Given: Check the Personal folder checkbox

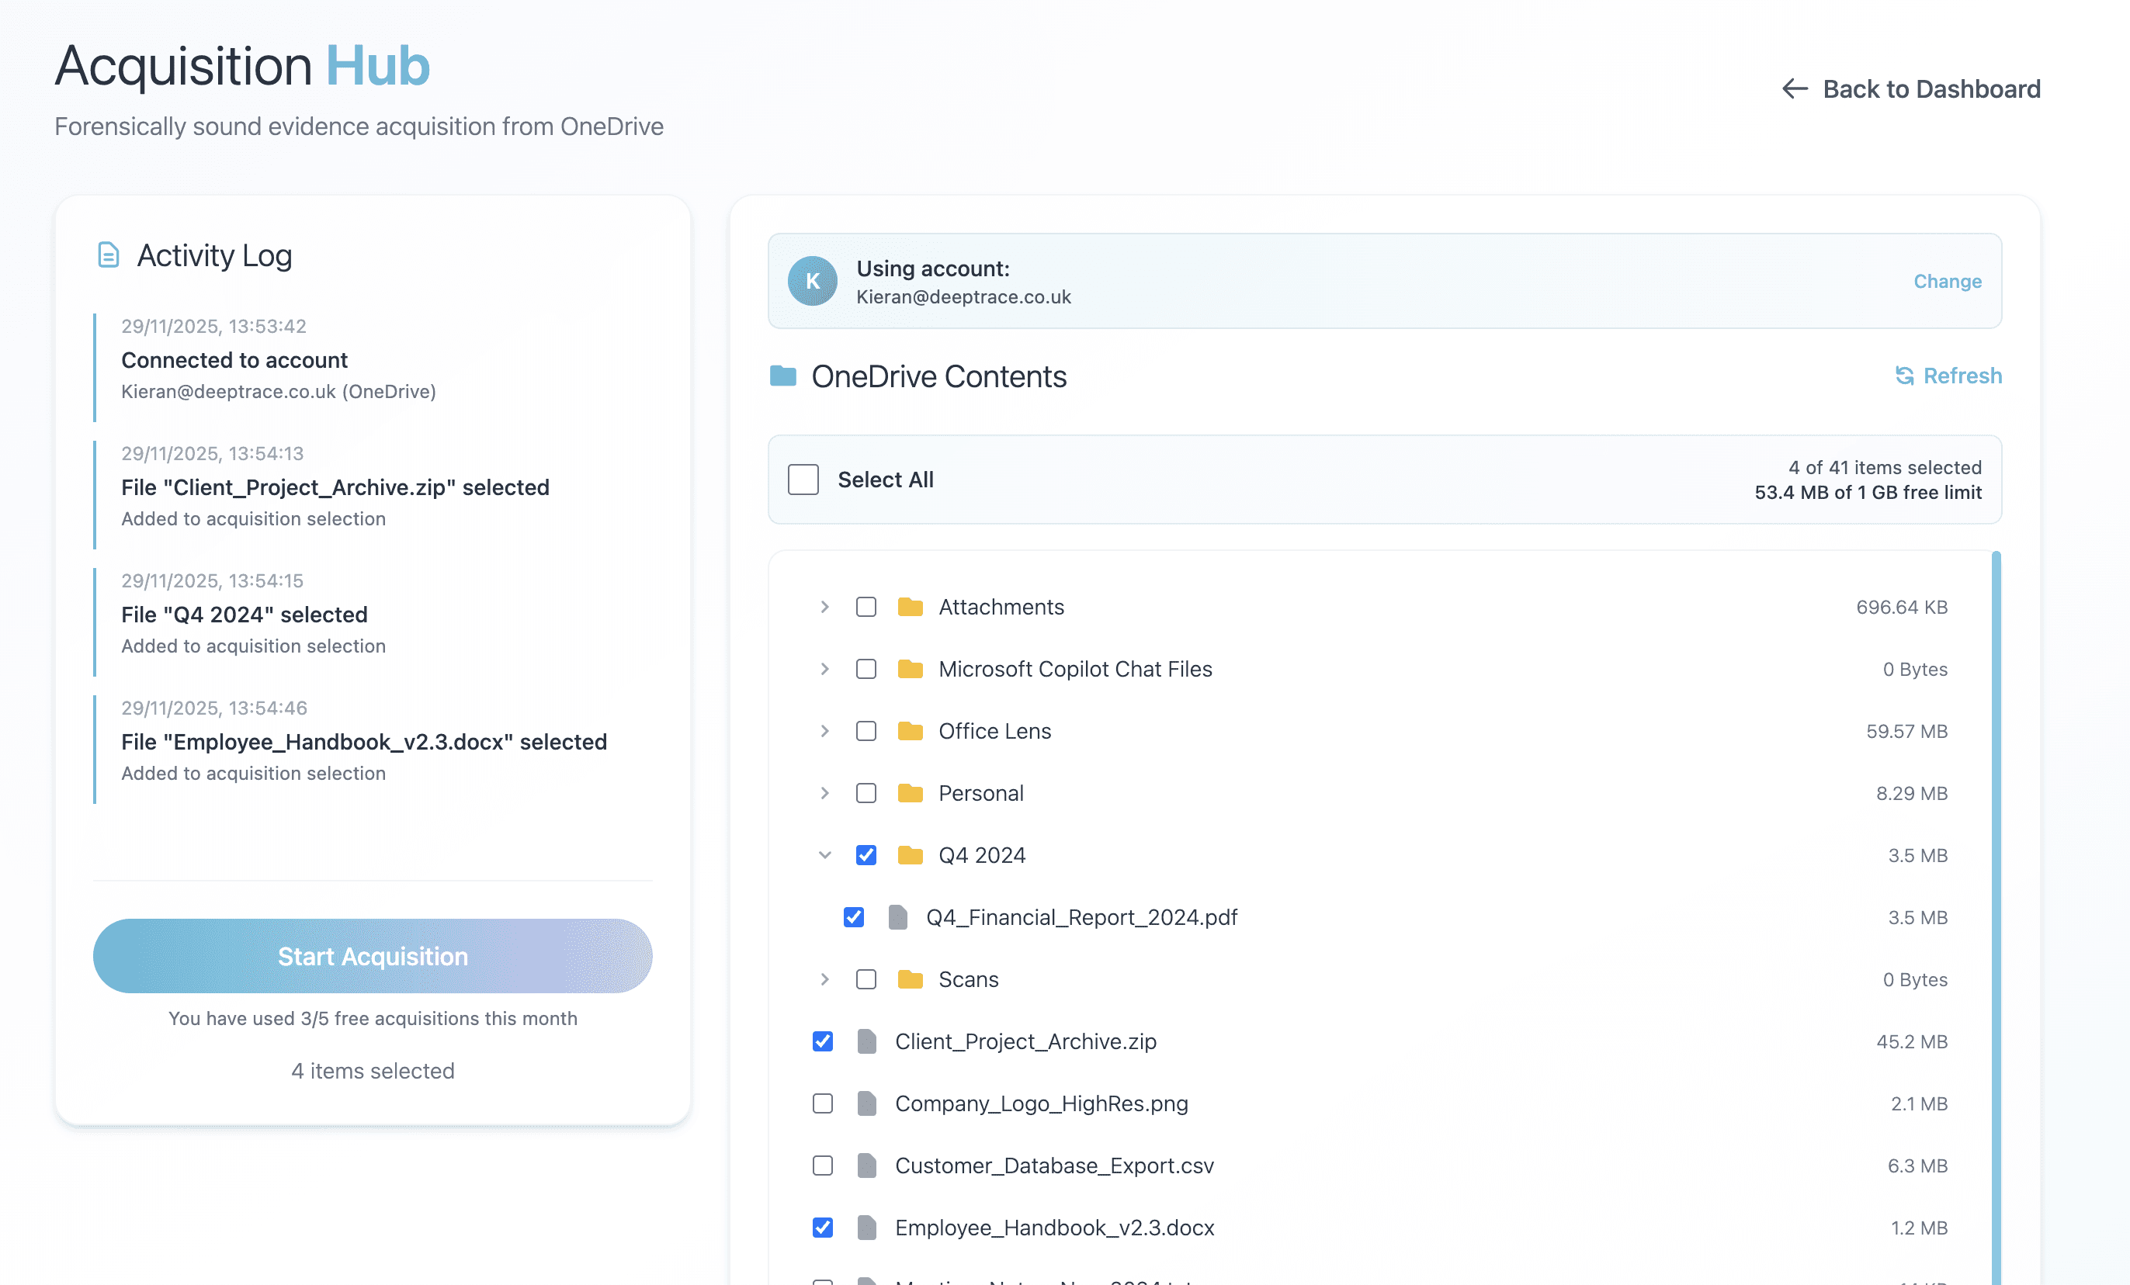Looking at the screenshot, I should tap(866, 793).
